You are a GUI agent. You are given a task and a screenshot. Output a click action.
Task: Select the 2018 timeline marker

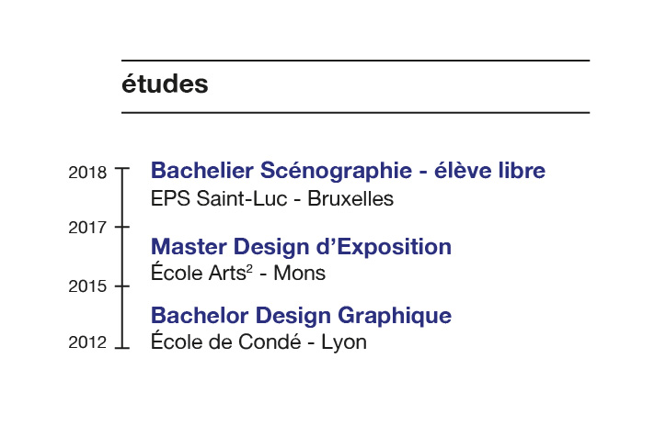tap(122, 169)
